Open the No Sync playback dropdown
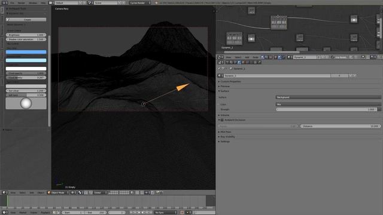This screenshot has width=383, height=215. point(166,213)
